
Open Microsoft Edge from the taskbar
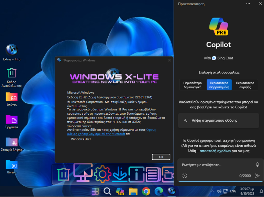[158, 191]
